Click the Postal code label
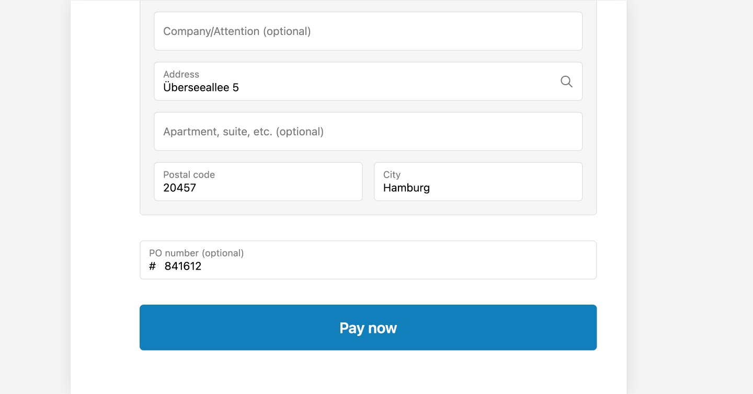 coord(189,175)
